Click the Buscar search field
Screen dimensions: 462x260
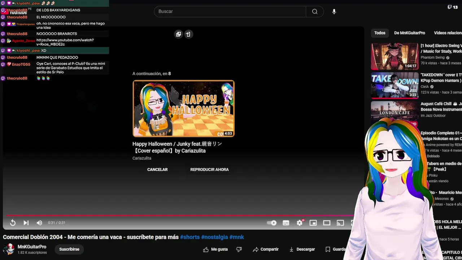[x=230, y=12]
